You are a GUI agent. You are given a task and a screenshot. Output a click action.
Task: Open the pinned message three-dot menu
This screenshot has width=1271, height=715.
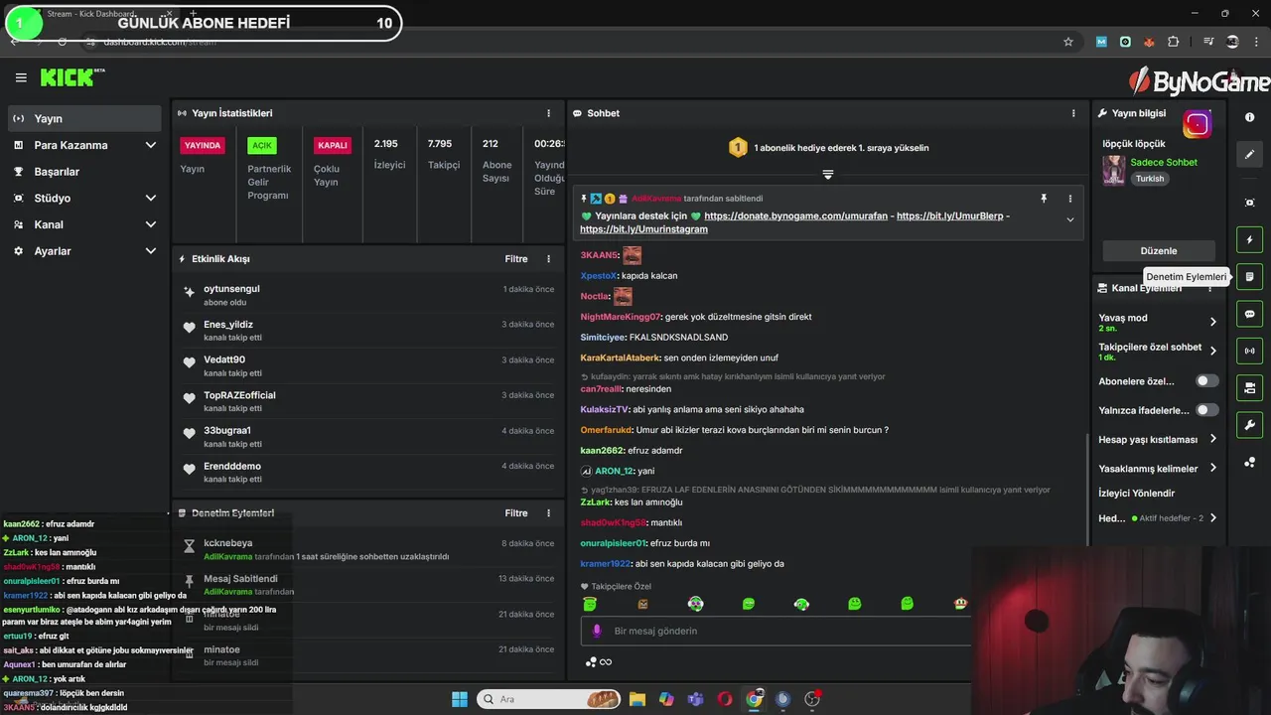1069,199
